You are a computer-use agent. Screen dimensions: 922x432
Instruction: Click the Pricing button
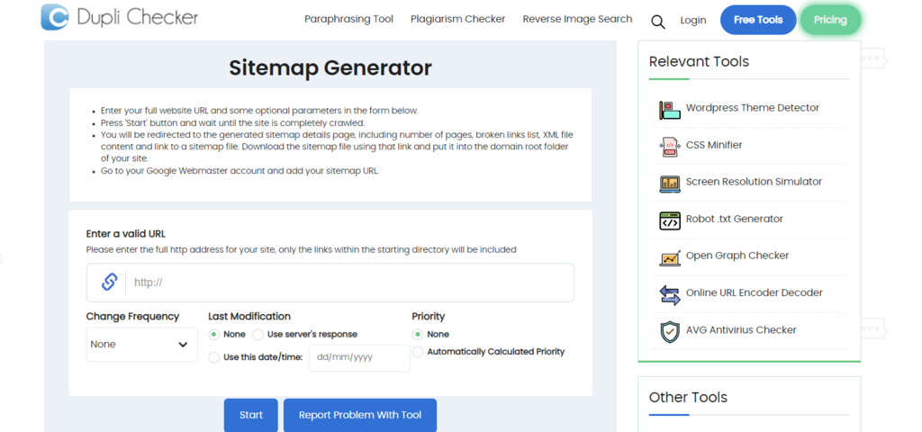[830, 20]
